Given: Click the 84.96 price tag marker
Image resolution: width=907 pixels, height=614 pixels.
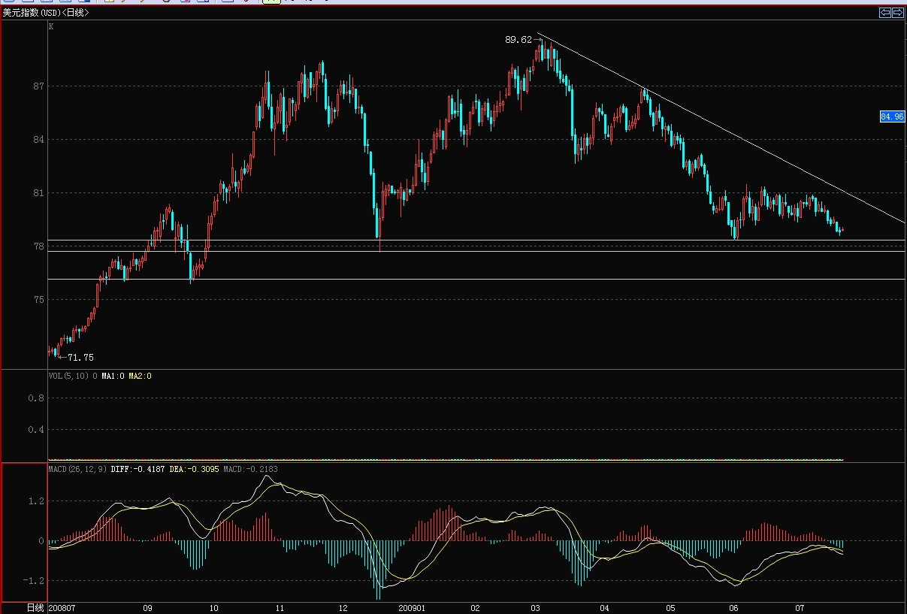Looking at the screenshot, I should [x=892, y=116].
